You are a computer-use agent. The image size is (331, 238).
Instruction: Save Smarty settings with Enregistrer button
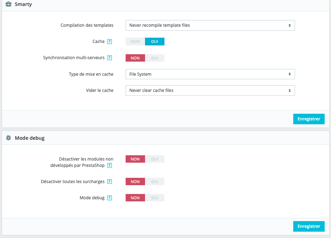(309, 119)
